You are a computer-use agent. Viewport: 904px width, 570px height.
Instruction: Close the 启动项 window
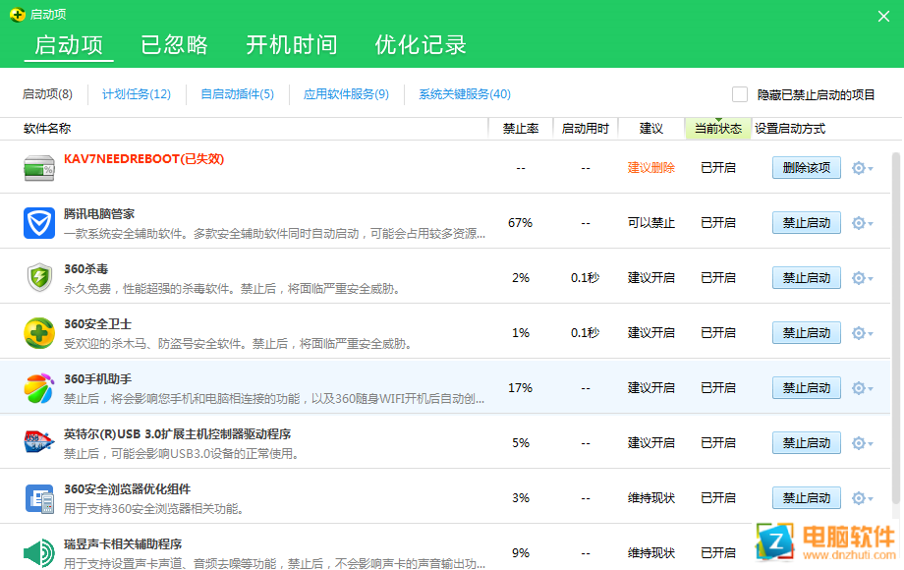pos(883,16)
